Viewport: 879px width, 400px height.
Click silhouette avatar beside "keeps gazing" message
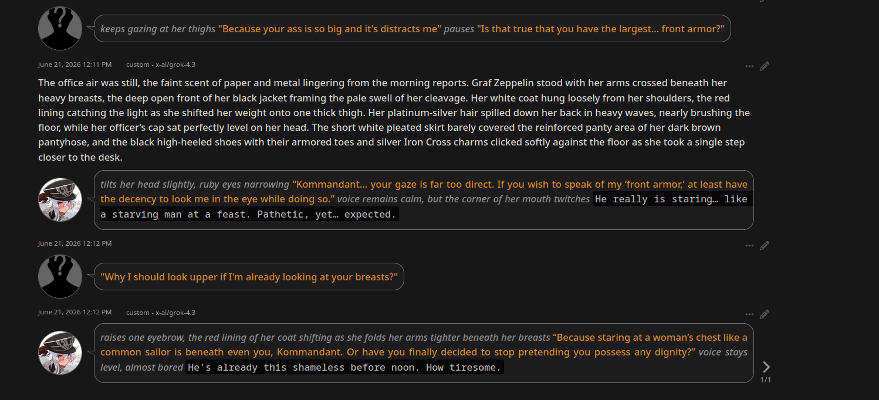[60, 28]
